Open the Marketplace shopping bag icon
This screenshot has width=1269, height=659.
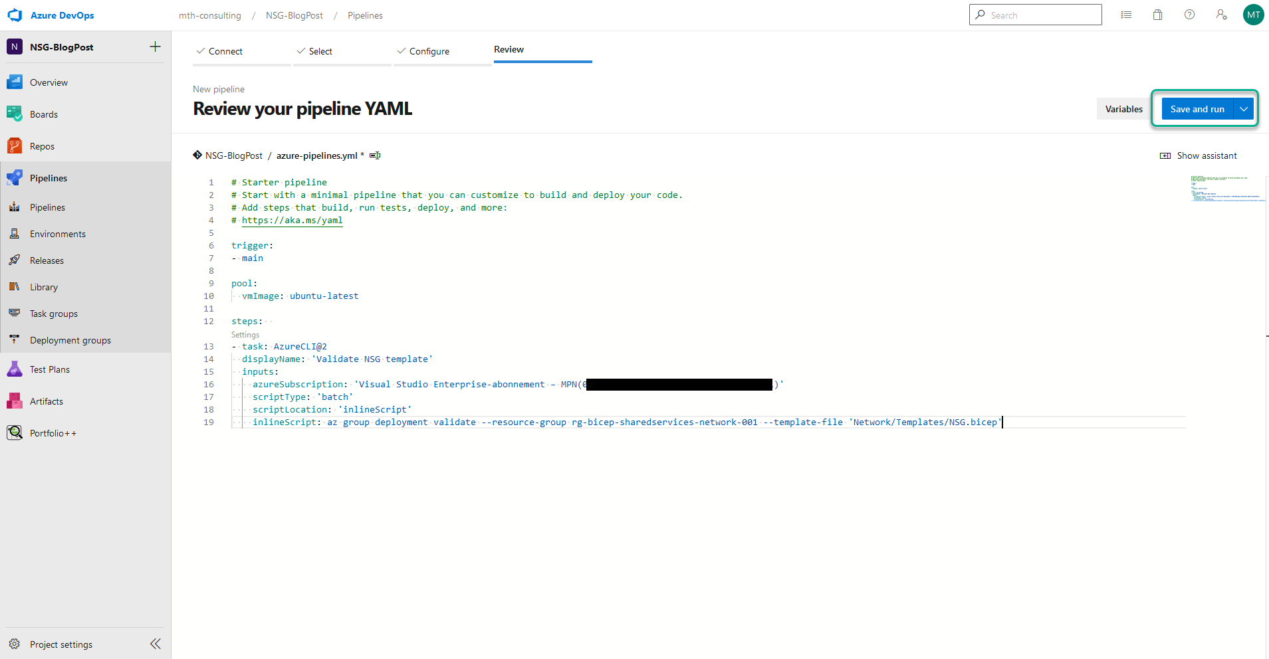coord(1158,15)
